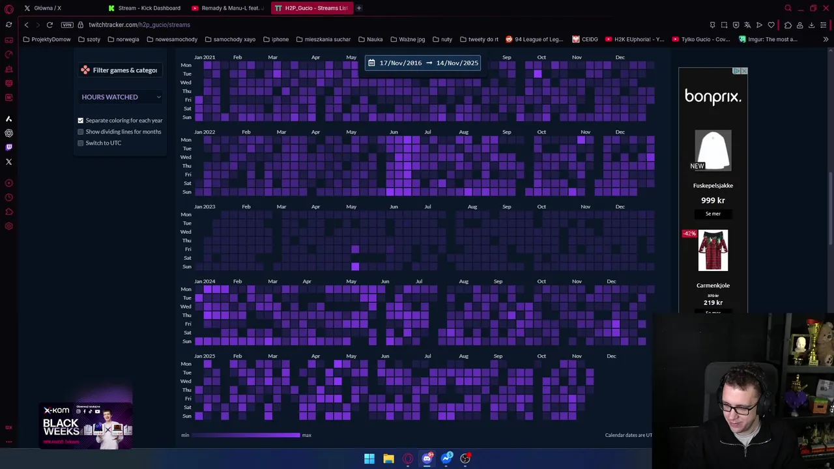Open GX Control speedometer icon in sidebar
834x469 pixels.
click(8, 55)
